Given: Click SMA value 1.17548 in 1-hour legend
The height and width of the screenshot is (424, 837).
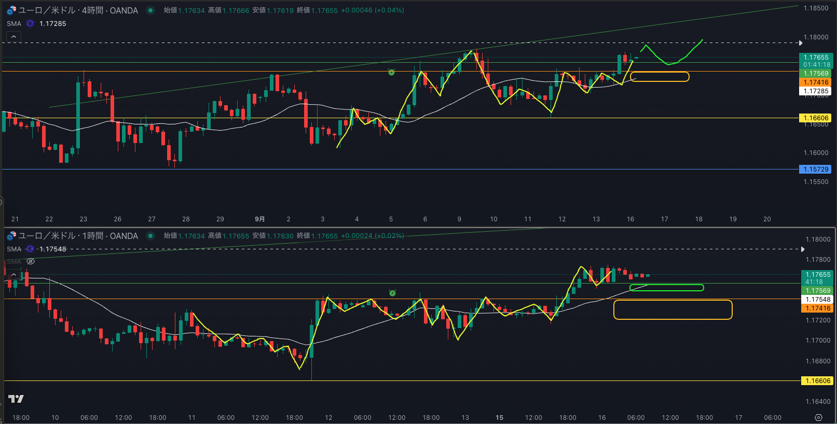Looking at the screenshot, I should click(x=53, y=249).
